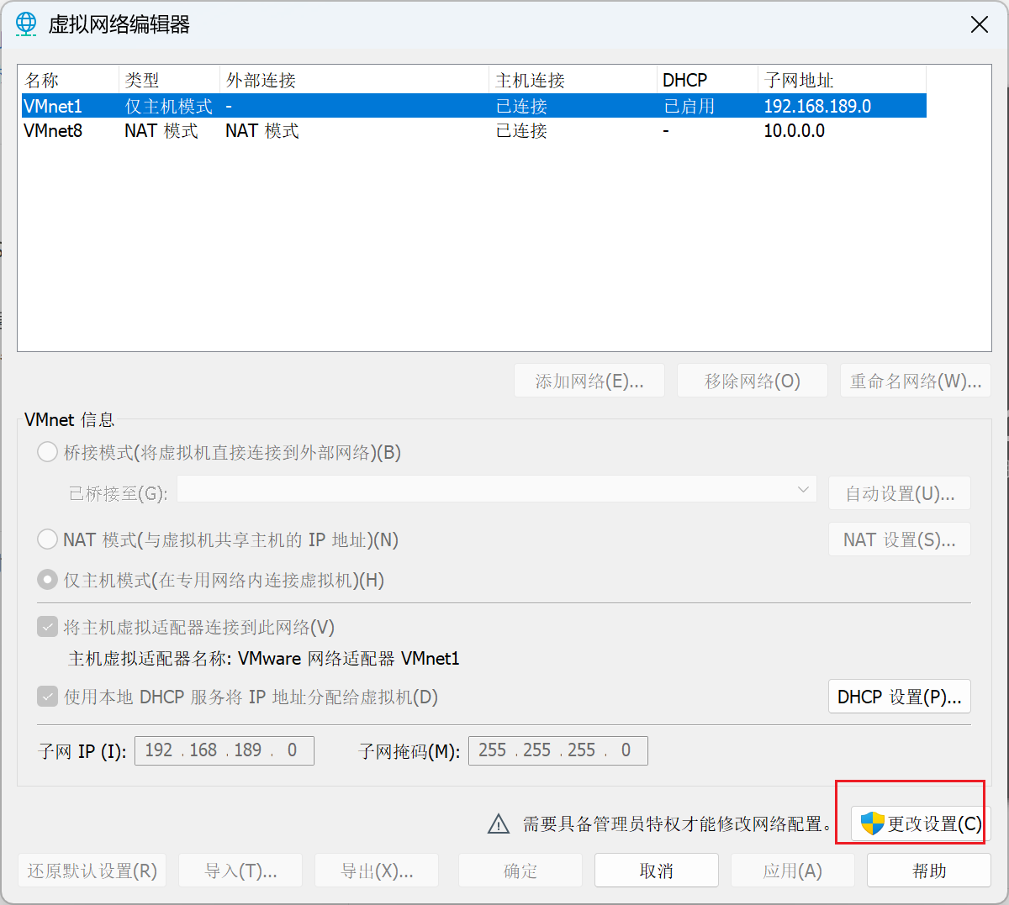This screenshot has height=905, width=1009.
Task: Click the 移除网络(O) button
Action: click(x=753, y=381)
